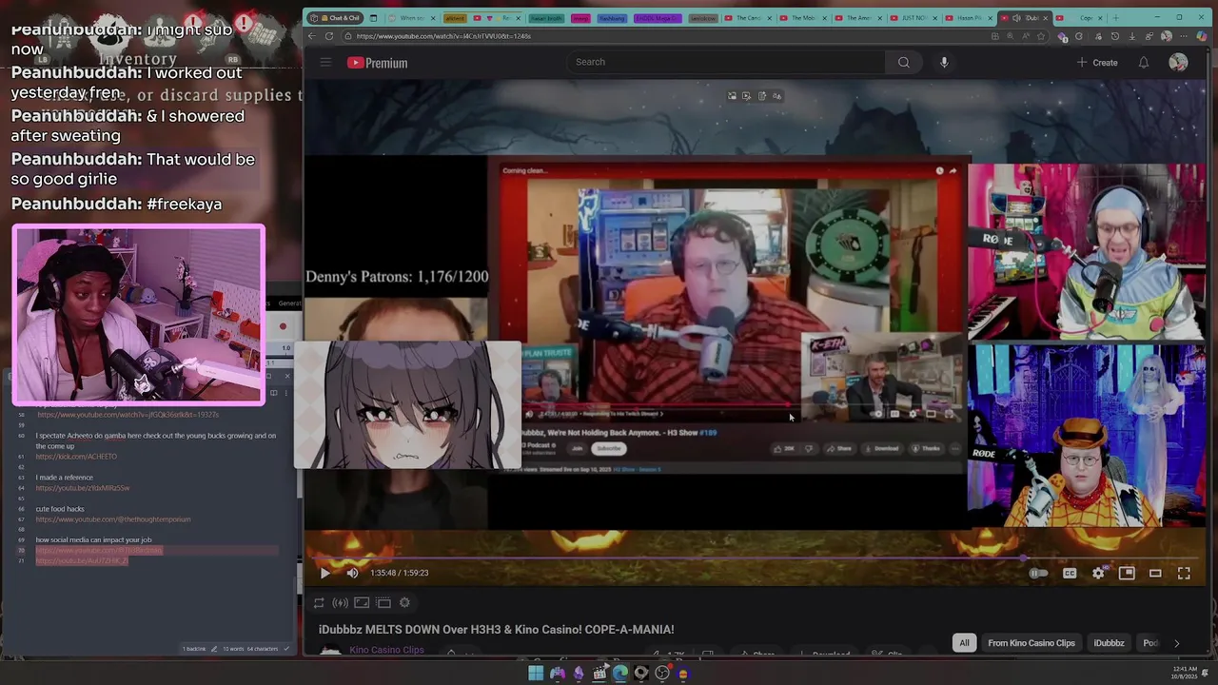Toggle reading view book icon in note
Screen dimensions: 1218x685
click(273, 392)
